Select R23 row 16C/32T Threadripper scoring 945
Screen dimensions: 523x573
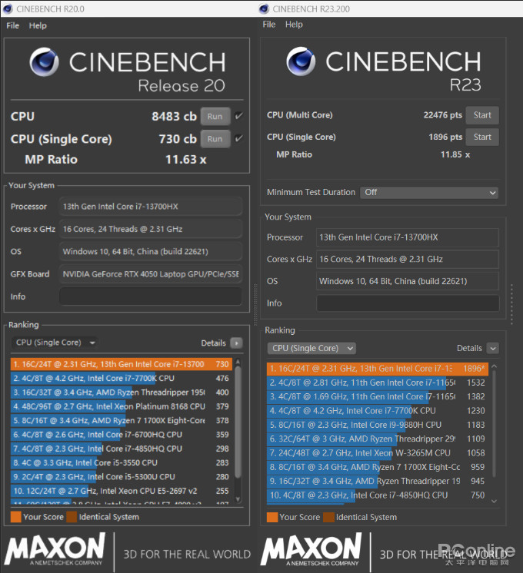(378, 482)
